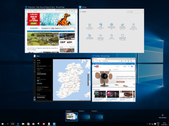Click the location settings button in Maps
Viewport: 169px width, 126px height.
tap(41, 98)
